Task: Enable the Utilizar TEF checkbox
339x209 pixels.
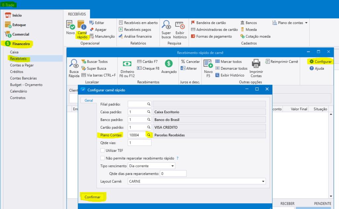Action: point(102,151)
